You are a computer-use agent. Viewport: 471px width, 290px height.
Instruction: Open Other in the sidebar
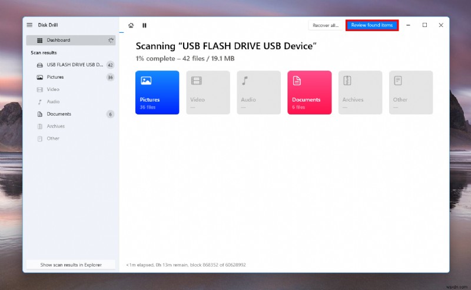[71, 139]
